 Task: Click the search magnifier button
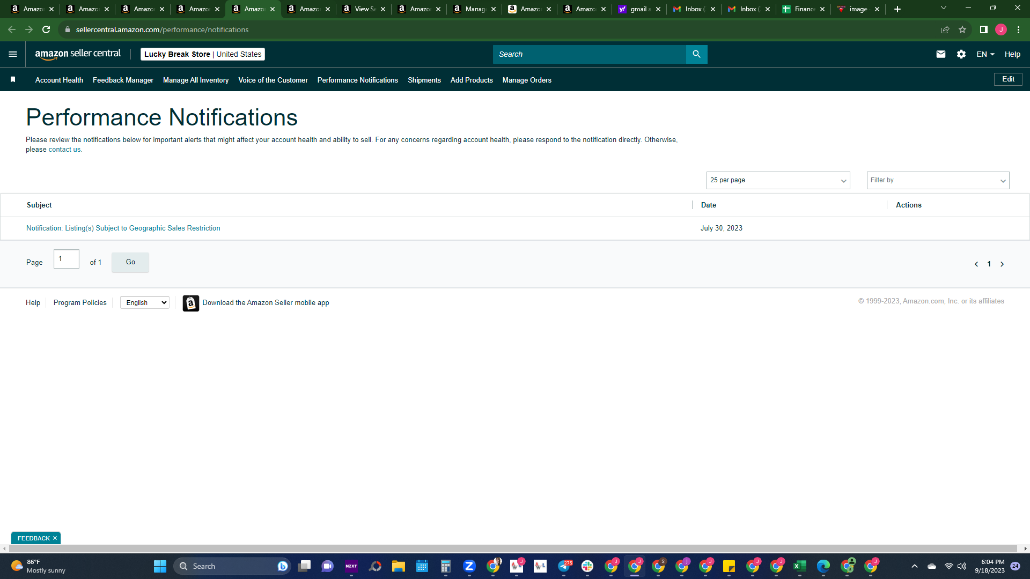696,54
